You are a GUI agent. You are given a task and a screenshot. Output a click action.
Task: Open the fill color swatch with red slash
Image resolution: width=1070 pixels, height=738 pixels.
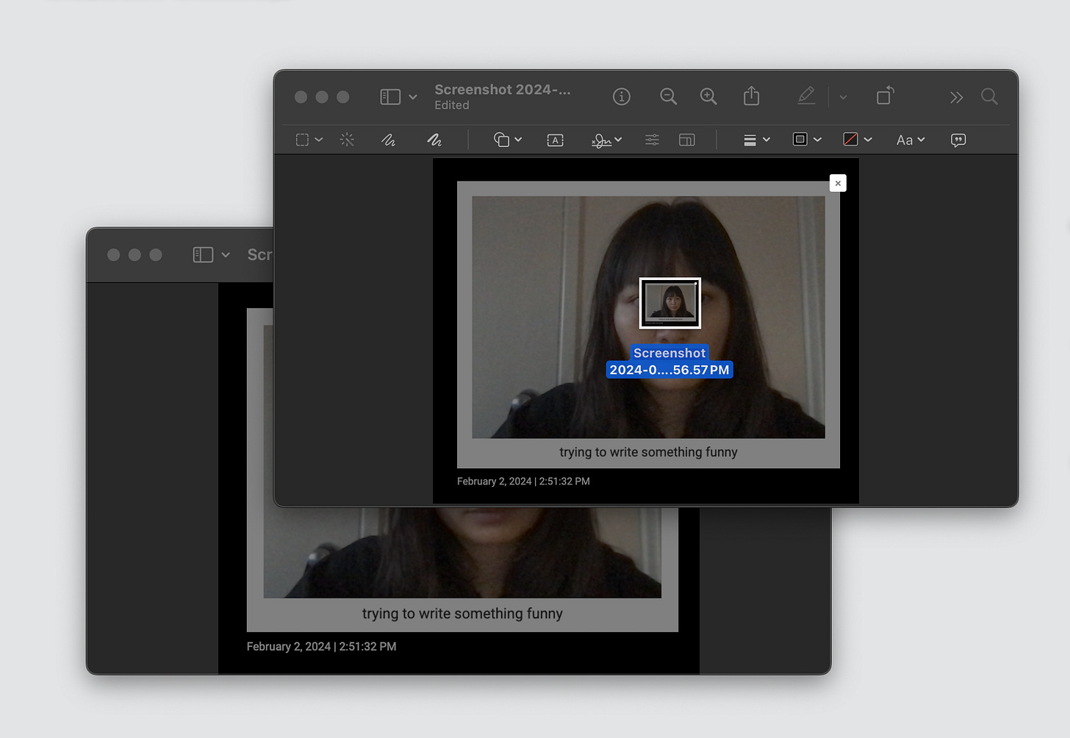point(857,140)
